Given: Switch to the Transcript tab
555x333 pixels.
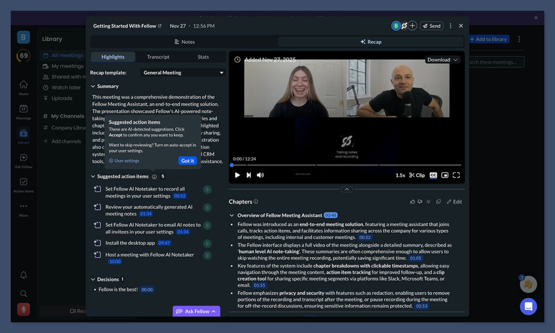Looking at the screenshot, I should [x=158, y=56].
